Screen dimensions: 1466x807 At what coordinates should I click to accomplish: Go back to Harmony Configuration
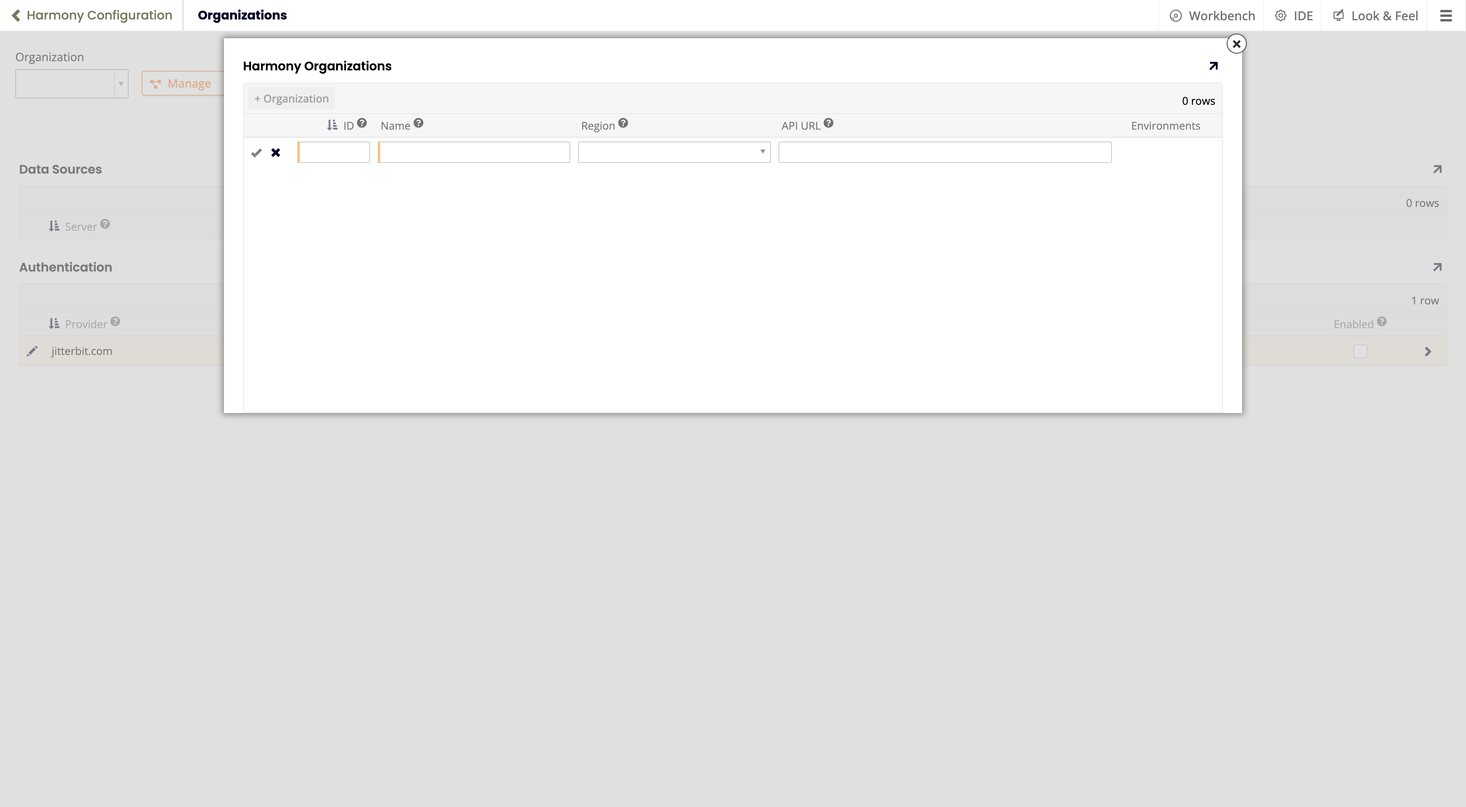92,15
